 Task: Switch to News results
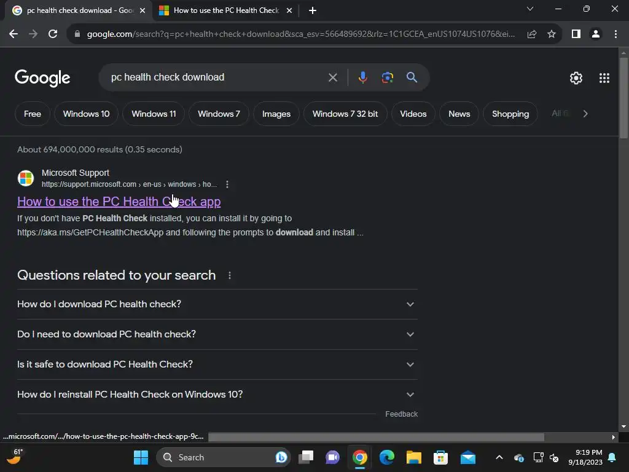click(x=459, y=114)
